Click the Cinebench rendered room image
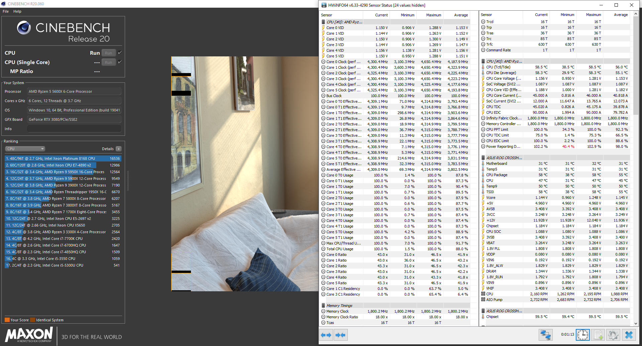Viewport: 642px width, 346px height. point(245,174)
